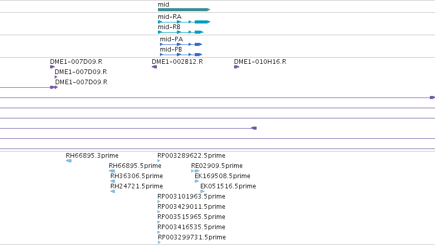435x245 pixels.
Task: Select the topmost DME1-007D09.R arrow glyph
Action: tap(53, 67)
